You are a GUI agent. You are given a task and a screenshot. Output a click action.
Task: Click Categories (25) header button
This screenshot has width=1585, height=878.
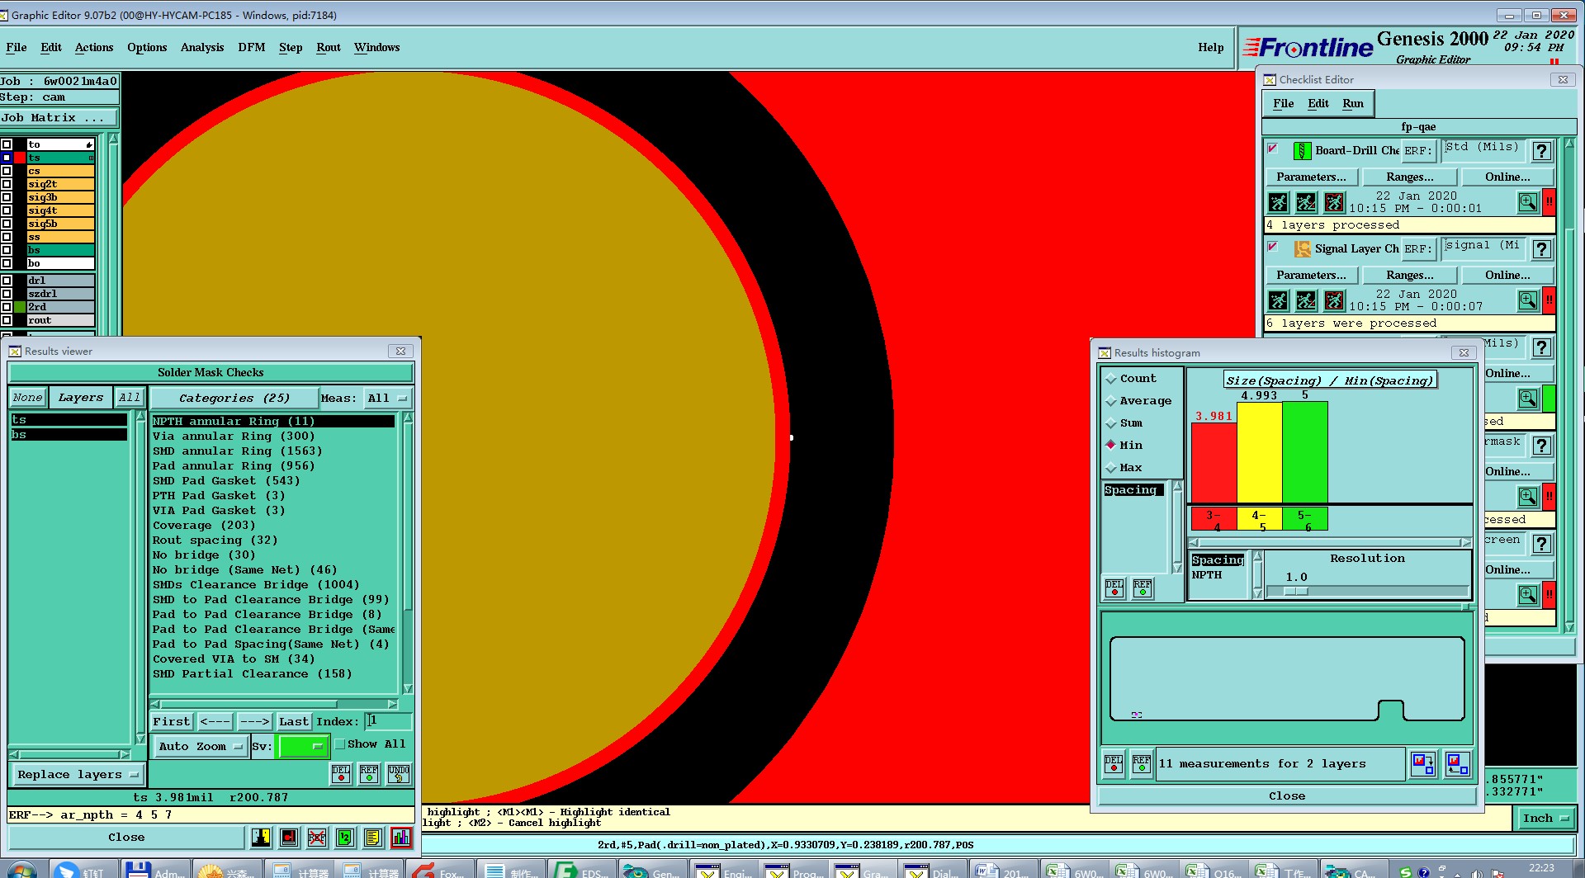[234, 399]
